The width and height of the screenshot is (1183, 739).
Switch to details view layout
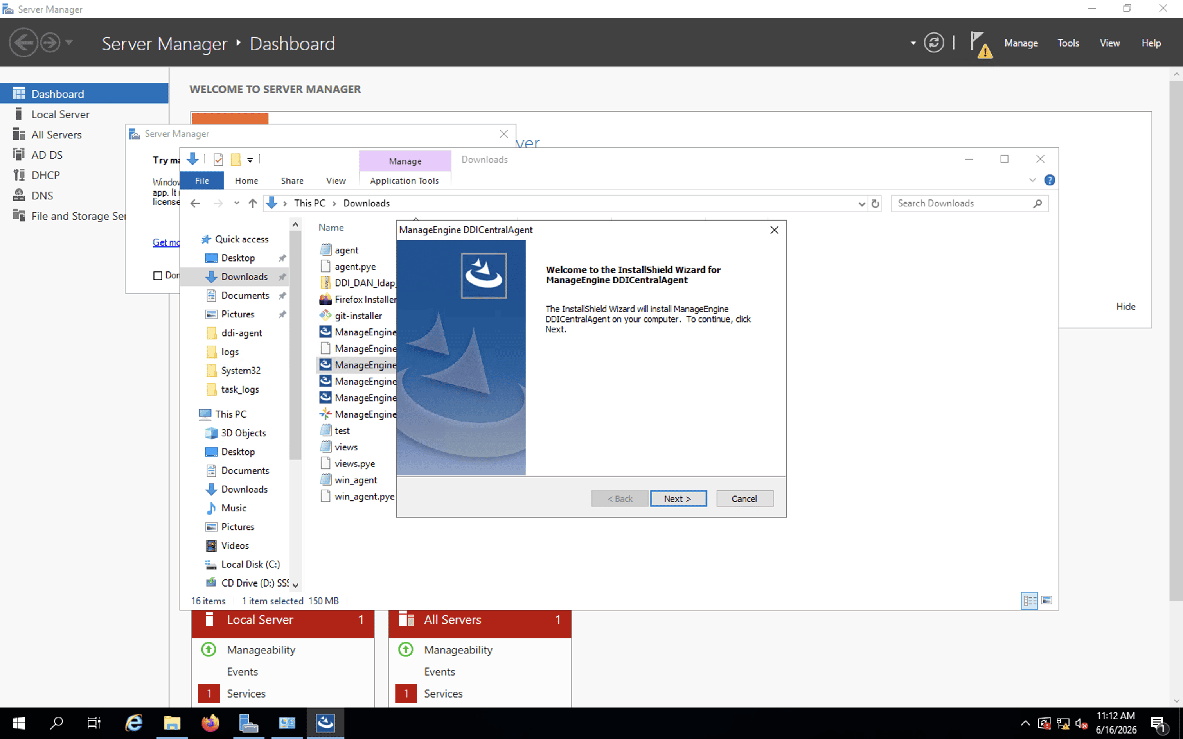point(1030,601)
